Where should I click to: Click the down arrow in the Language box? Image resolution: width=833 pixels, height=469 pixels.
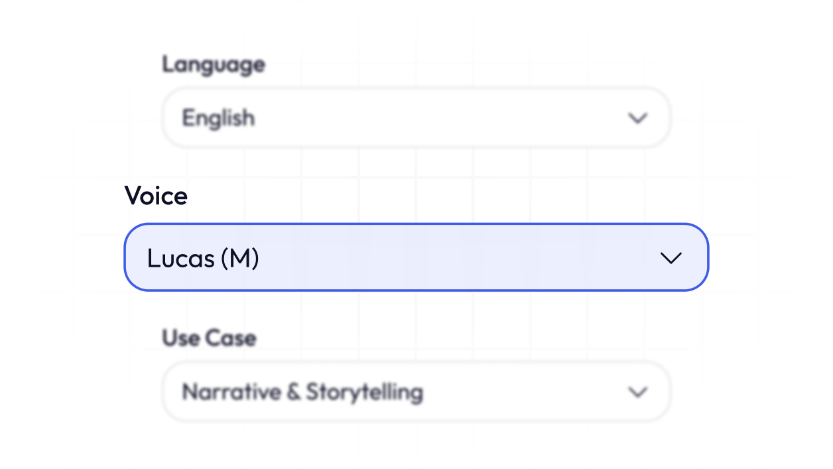[x=637, y=118]
